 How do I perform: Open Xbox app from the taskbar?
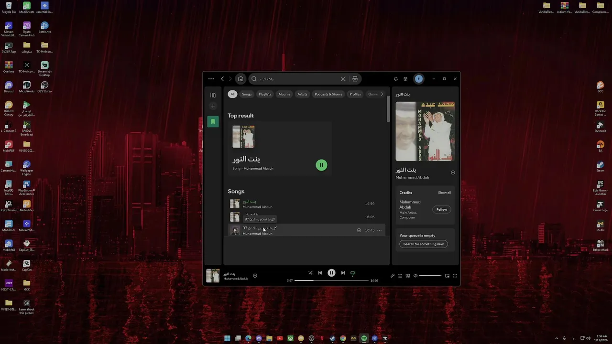(290, 338)
